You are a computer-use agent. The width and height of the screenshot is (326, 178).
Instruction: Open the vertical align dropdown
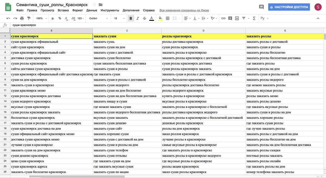(x=196, y=18)
